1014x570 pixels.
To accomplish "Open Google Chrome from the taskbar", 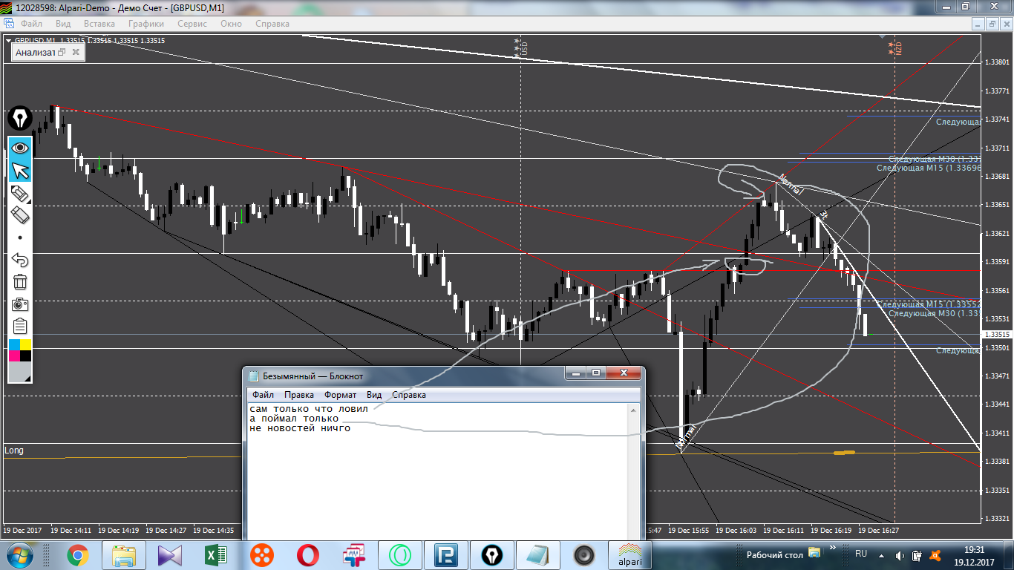I will point(77,554).
